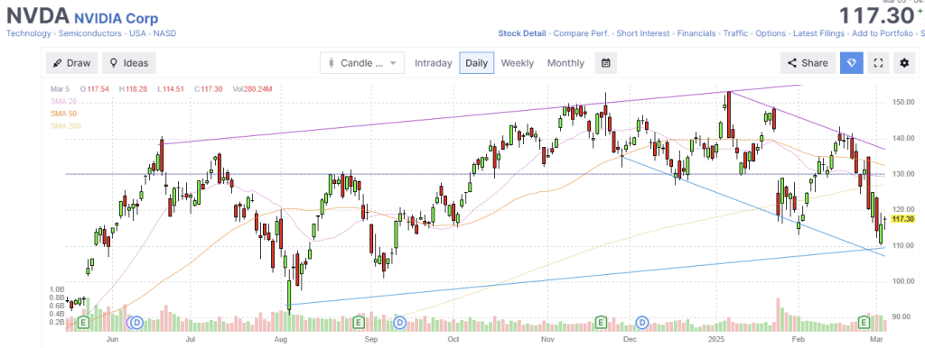Screen dimensions: 925x348
Task: Toggle the SMA 20 indicator label
Action: pos(63,101)
